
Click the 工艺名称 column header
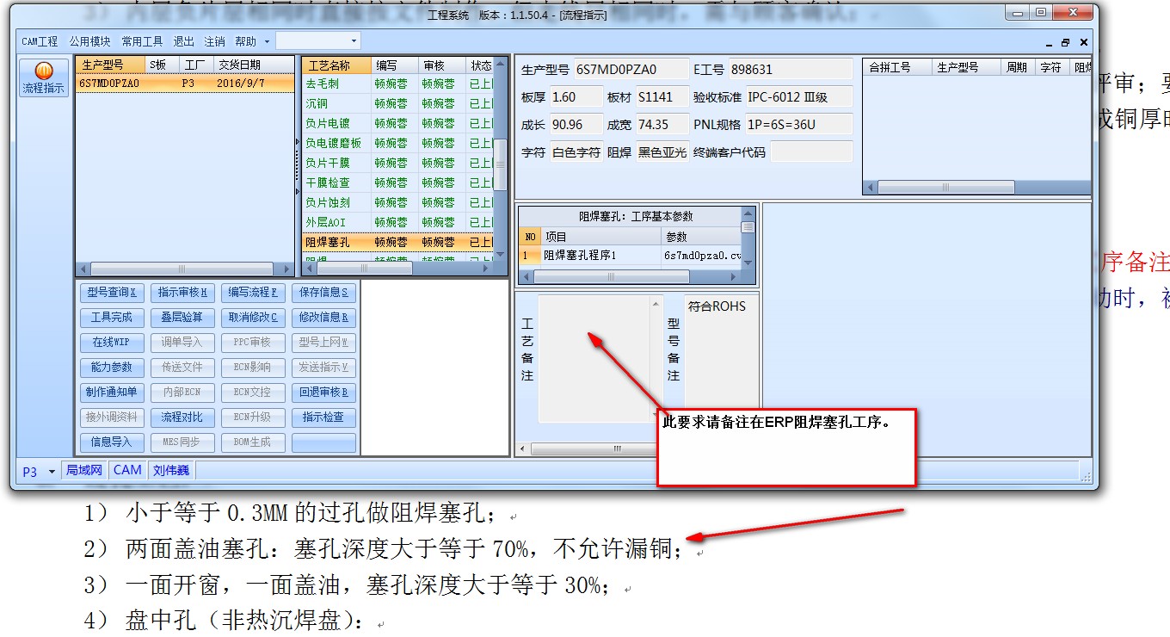337,65
